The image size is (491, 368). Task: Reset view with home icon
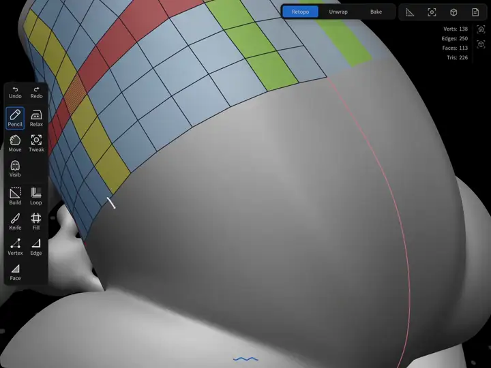481,29
